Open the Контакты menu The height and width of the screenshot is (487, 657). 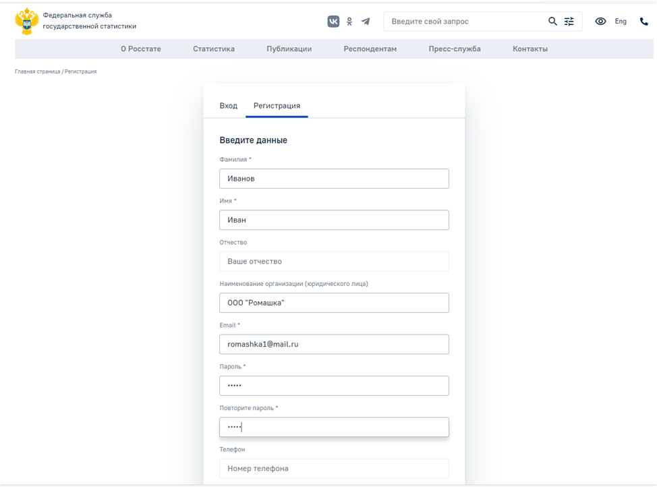pyautogui.click(x=530, y=49)
